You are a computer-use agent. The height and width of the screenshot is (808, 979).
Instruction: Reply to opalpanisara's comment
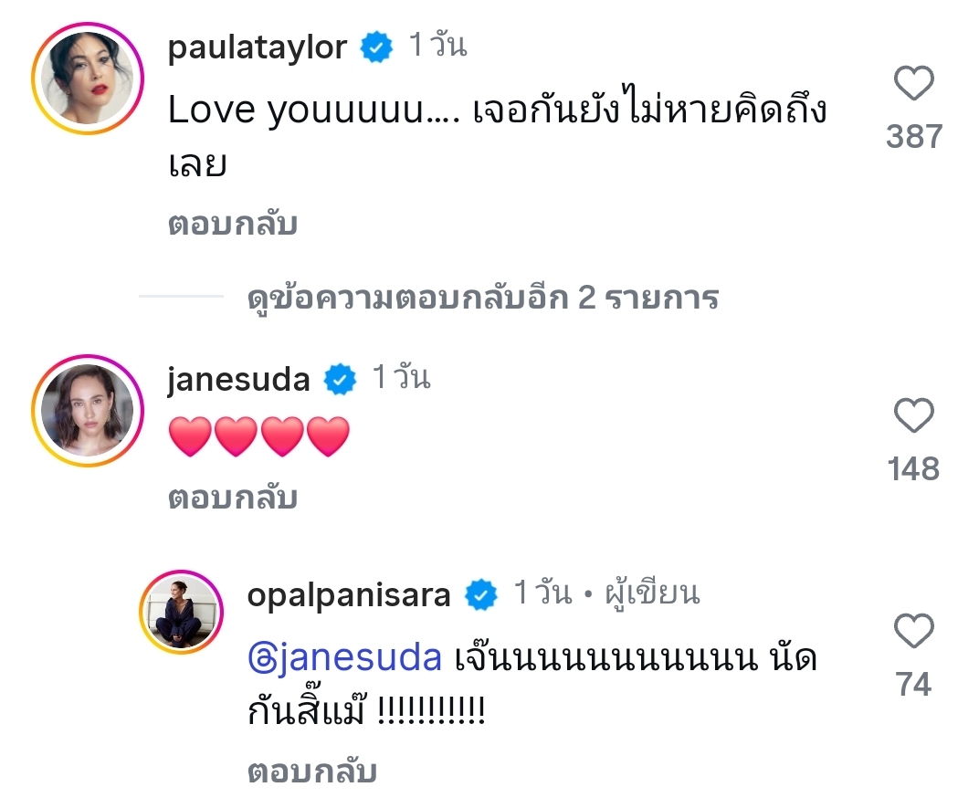[x=312, y=771]
